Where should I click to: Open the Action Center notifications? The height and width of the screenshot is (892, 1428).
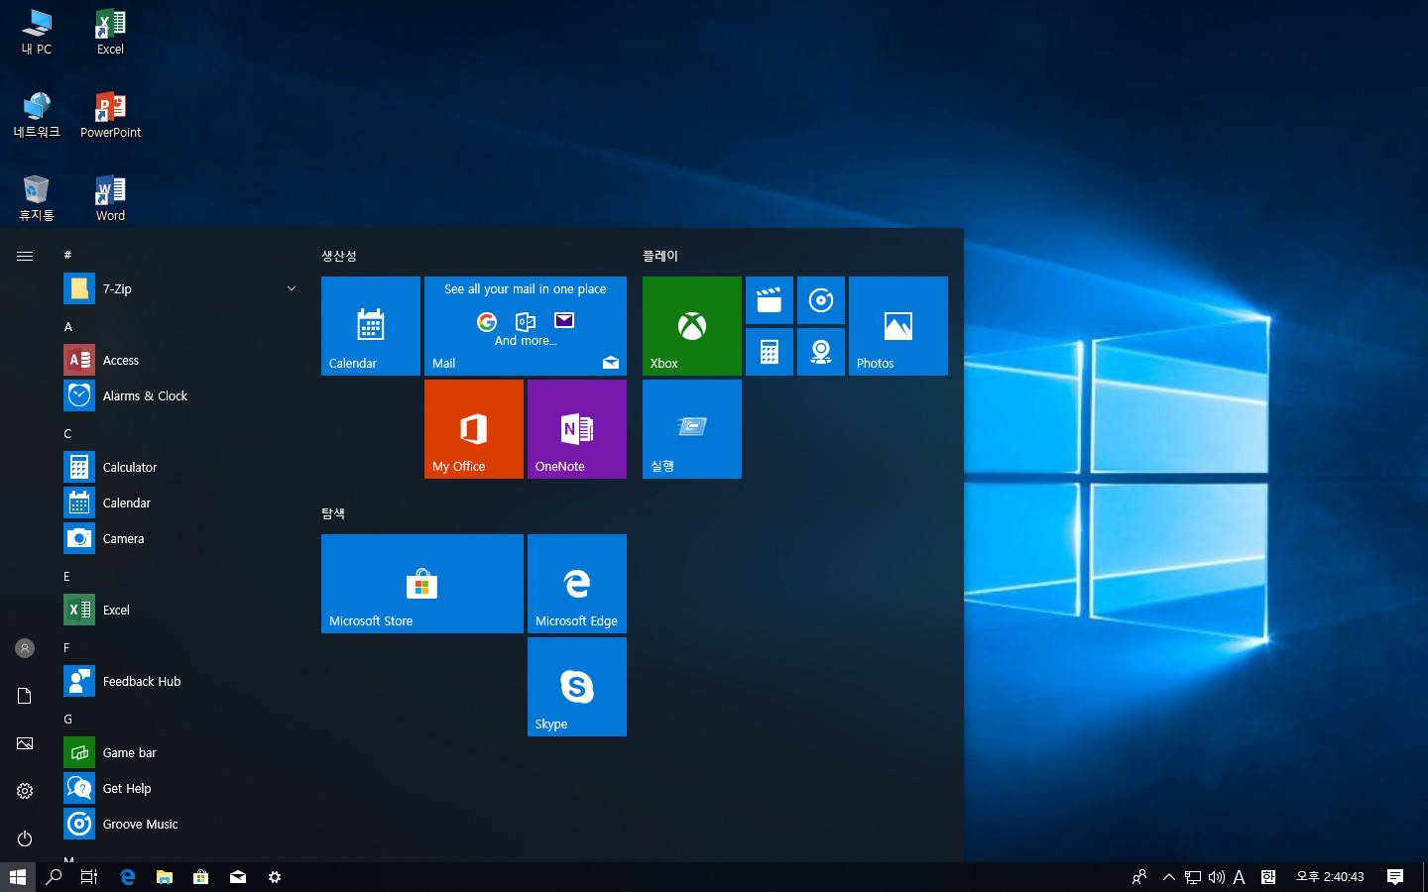point(1395,877)
